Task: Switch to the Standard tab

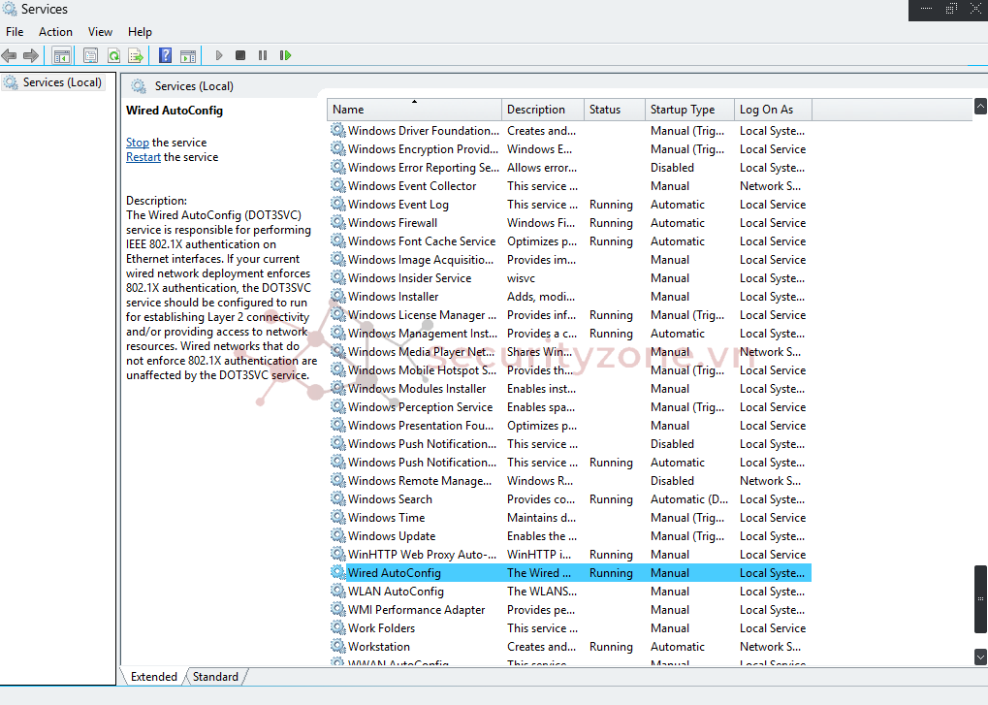Action: [215, 677]
